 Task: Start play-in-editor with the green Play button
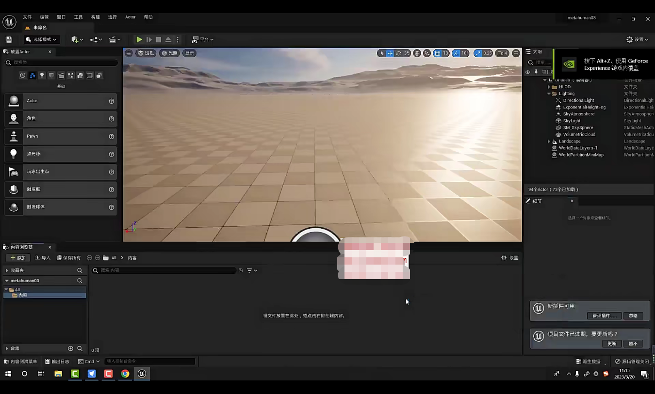pyautogui.click(x=139, y=40)
